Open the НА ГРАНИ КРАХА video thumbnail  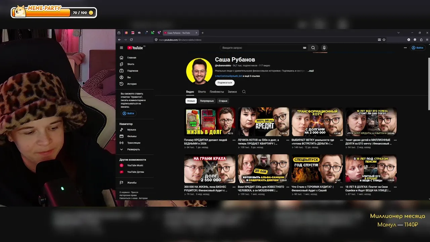(x=210, y=168)
